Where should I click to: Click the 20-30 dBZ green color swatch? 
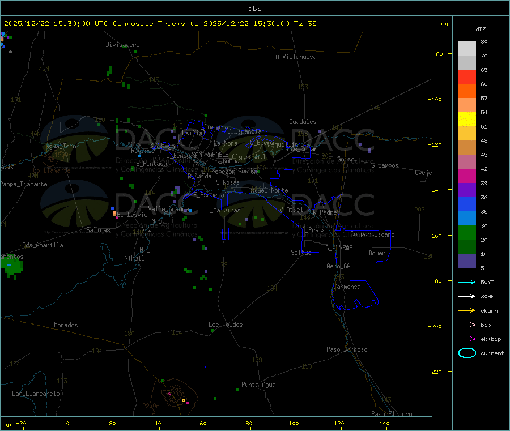point(467,232)
